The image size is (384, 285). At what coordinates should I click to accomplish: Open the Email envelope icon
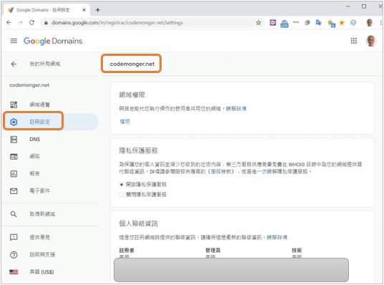click(14, 190)
